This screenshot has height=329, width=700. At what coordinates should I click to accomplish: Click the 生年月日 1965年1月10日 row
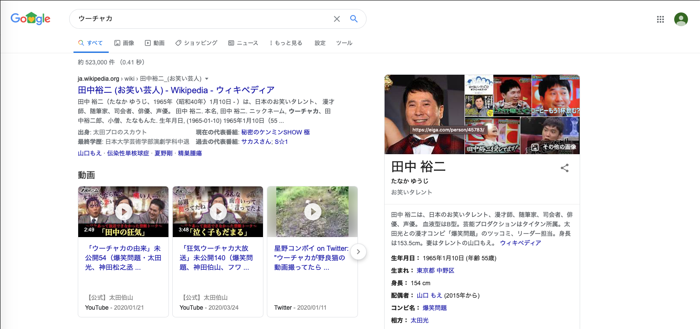pyautogui.click(x=443, y=258)
